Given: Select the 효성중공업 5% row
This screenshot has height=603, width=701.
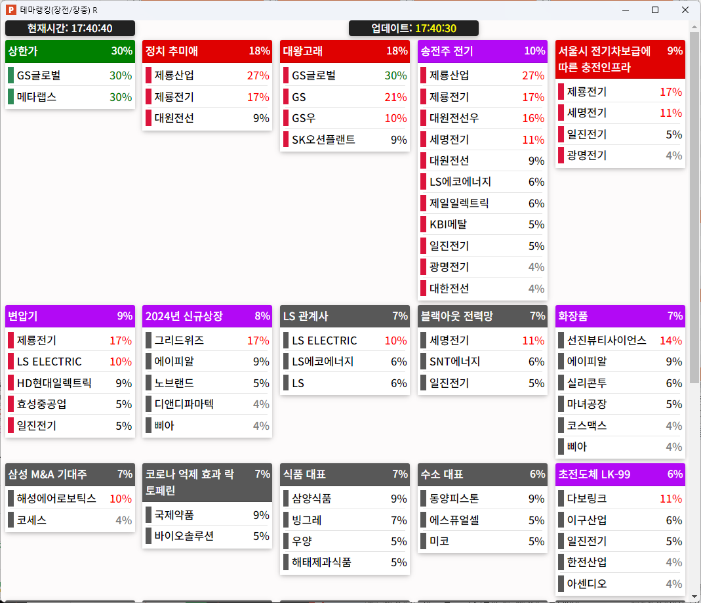Looking at the screenshot, I should coord(70,404).
